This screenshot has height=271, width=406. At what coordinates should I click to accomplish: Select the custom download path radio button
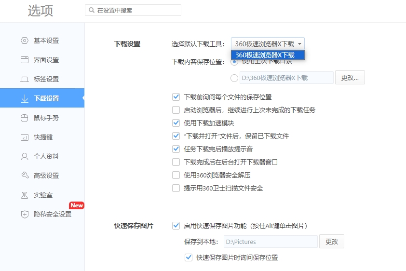(234, 78)
